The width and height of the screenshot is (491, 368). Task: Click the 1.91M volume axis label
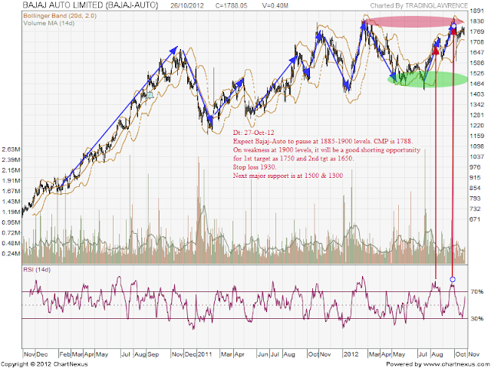pyautogui.click(x=11, y=181)
